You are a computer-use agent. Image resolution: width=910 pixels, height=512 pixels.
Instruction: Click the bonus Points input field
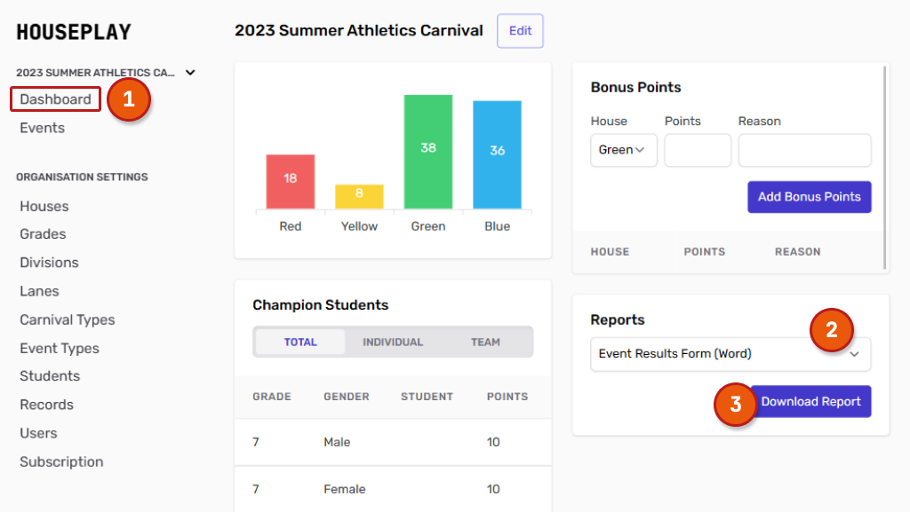click(698, 150)
